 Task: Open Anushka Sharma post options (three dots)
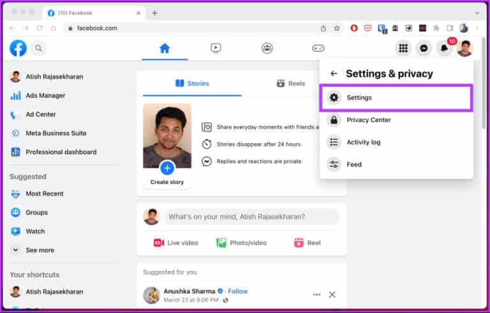click(x=316, y=294)
